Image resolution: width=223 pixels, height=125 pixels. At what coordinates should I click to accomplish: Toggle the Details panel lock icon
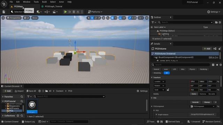(220, 49)
